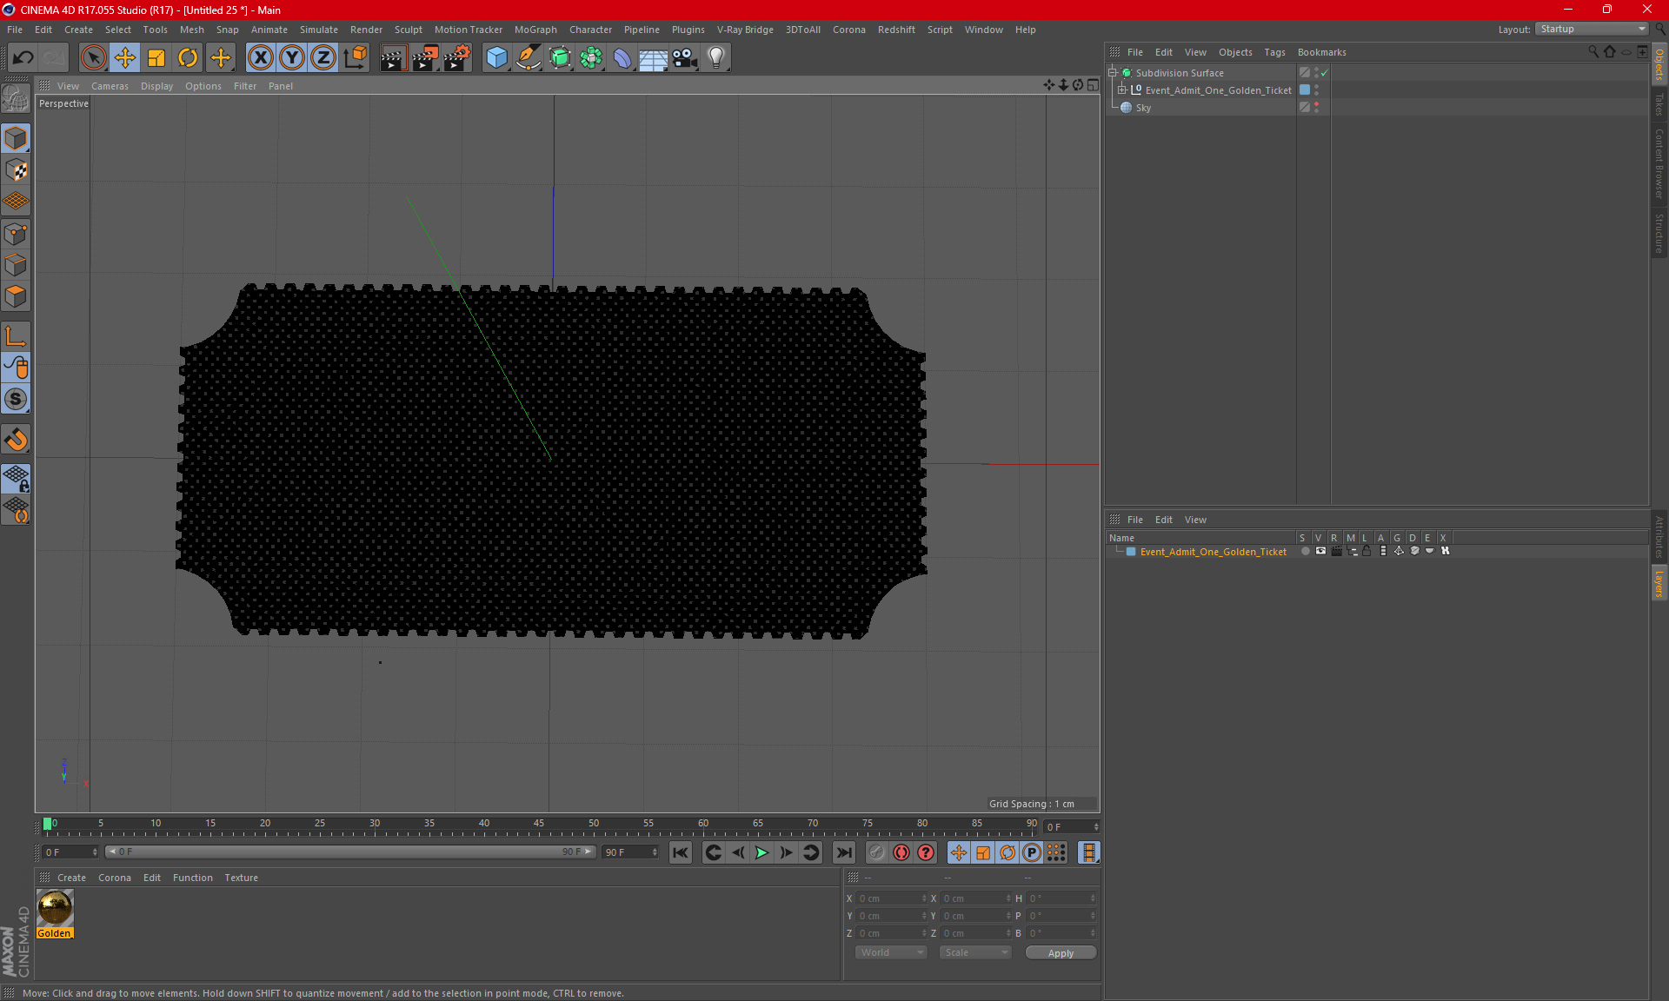The height and width of the screenshot is (1001, 1669).
Task: Add a Floor environment object
Action: [x=653, y=58]
